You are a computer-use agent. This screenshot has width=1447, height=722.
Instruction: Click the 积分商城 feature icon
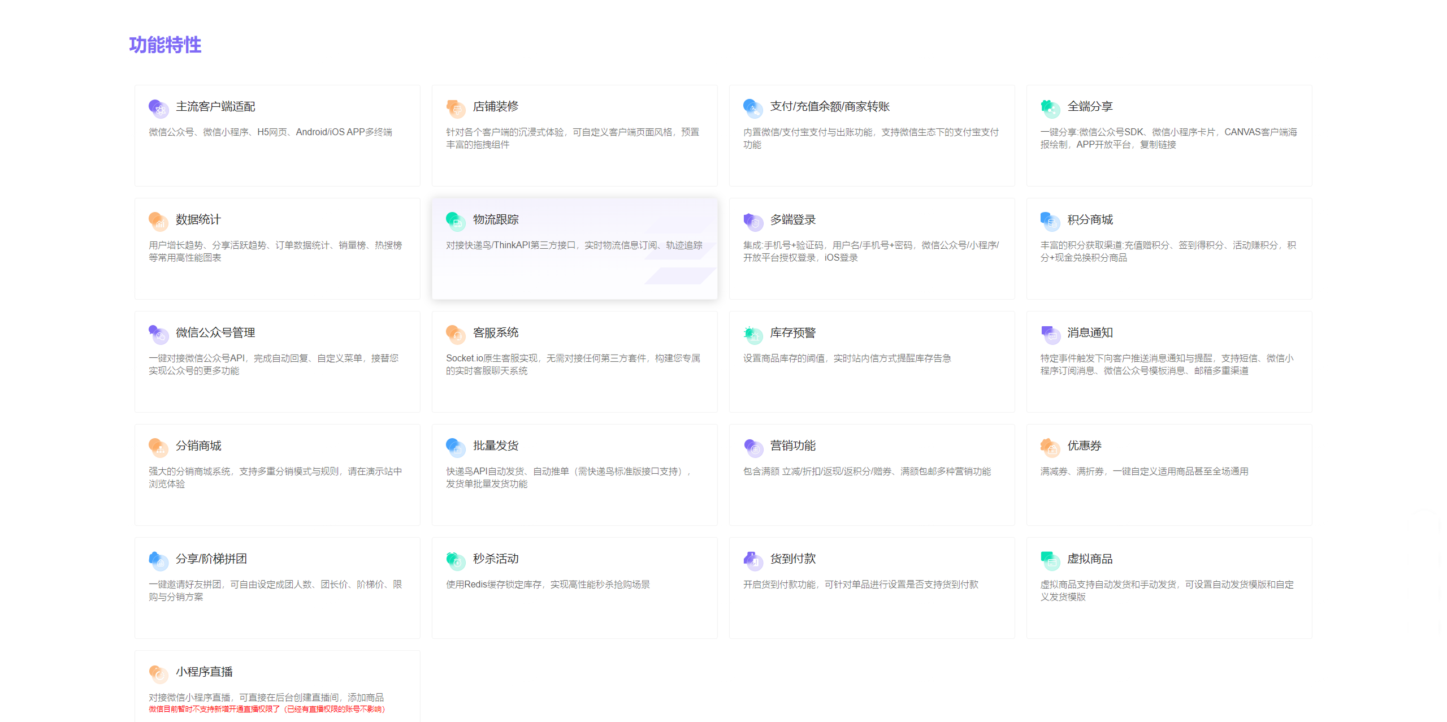(1050, 221)
